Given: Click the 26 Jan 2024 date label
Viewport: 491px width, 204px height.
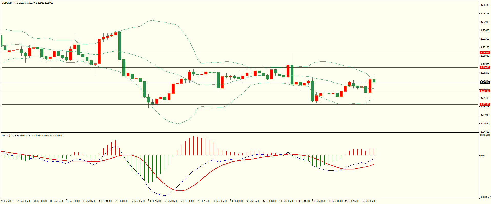Looking at the screenshot, I should [7, 201].
